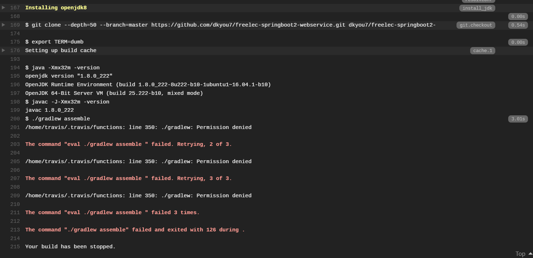This screenshot has height=258, width=533.
Task: Click line number 201
Action: click(15, 127)
